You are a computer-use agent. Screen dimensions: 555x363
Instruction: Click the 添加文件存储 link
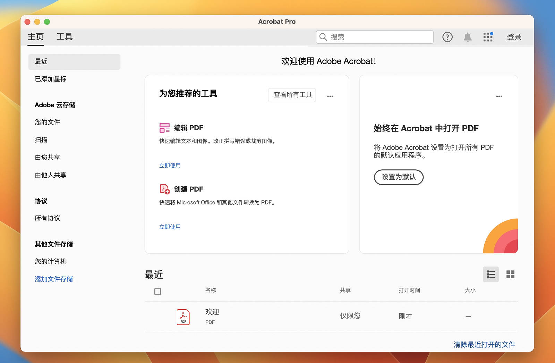tap(54, 279)
